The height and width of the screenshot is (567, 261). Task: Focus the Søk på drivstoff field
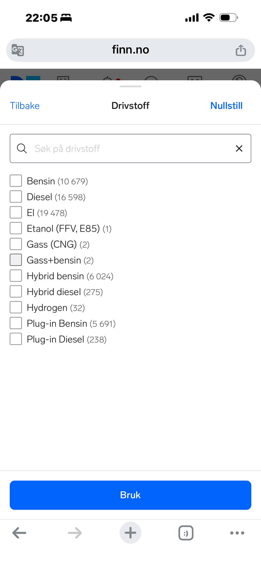pos(130,149)
